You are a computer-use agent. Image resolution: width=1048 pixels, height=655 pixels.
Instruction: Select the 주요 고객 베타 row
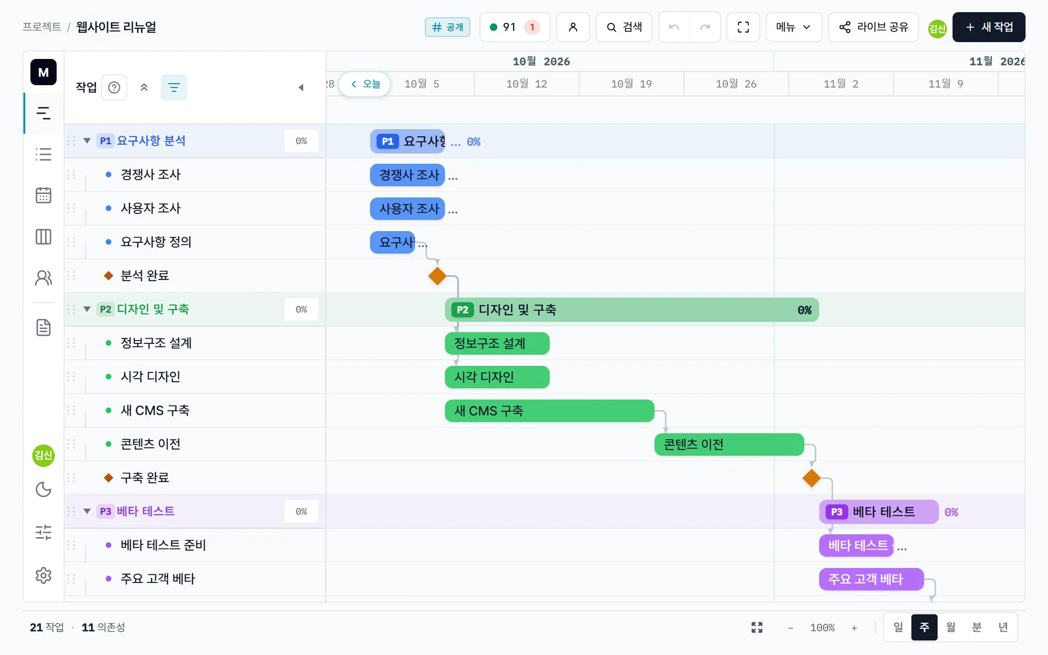click(x=195, y=579)
